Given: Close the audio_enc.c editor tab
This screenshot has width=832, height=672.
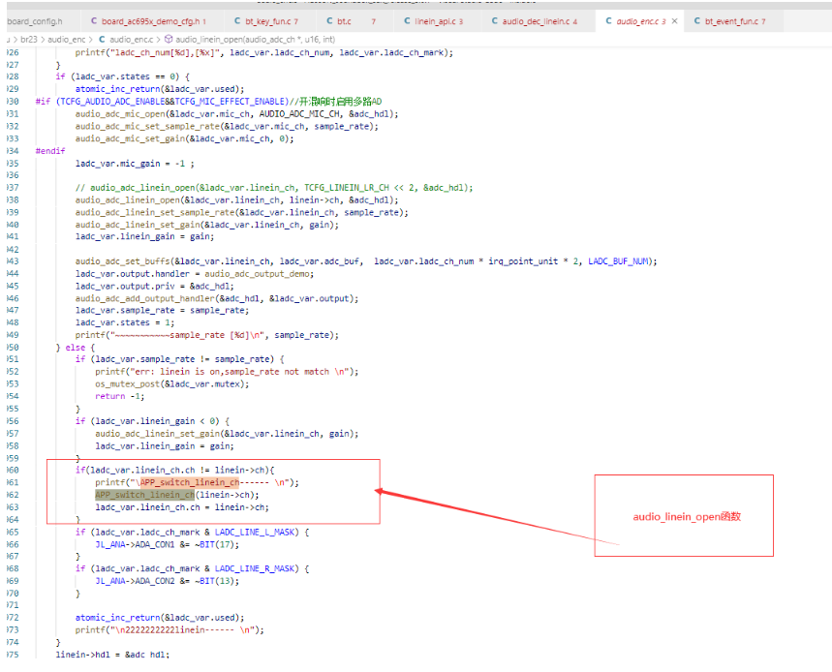Looking at the screenshot, I should point(674,21).
